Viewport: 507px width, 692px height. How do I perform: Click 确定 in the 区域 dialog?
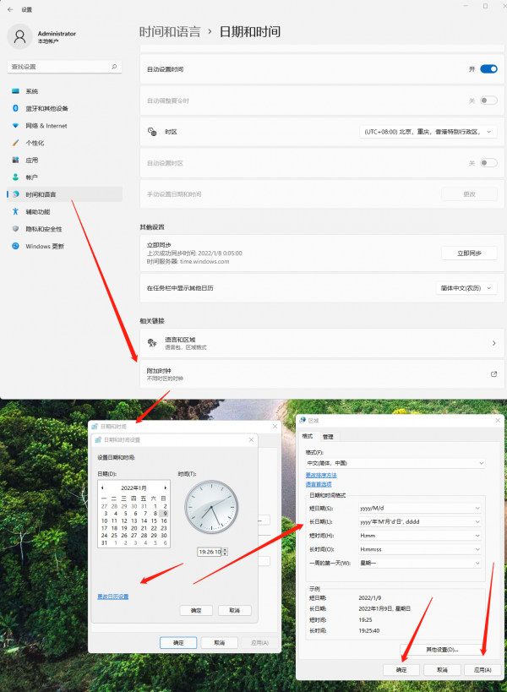point(401,669)
